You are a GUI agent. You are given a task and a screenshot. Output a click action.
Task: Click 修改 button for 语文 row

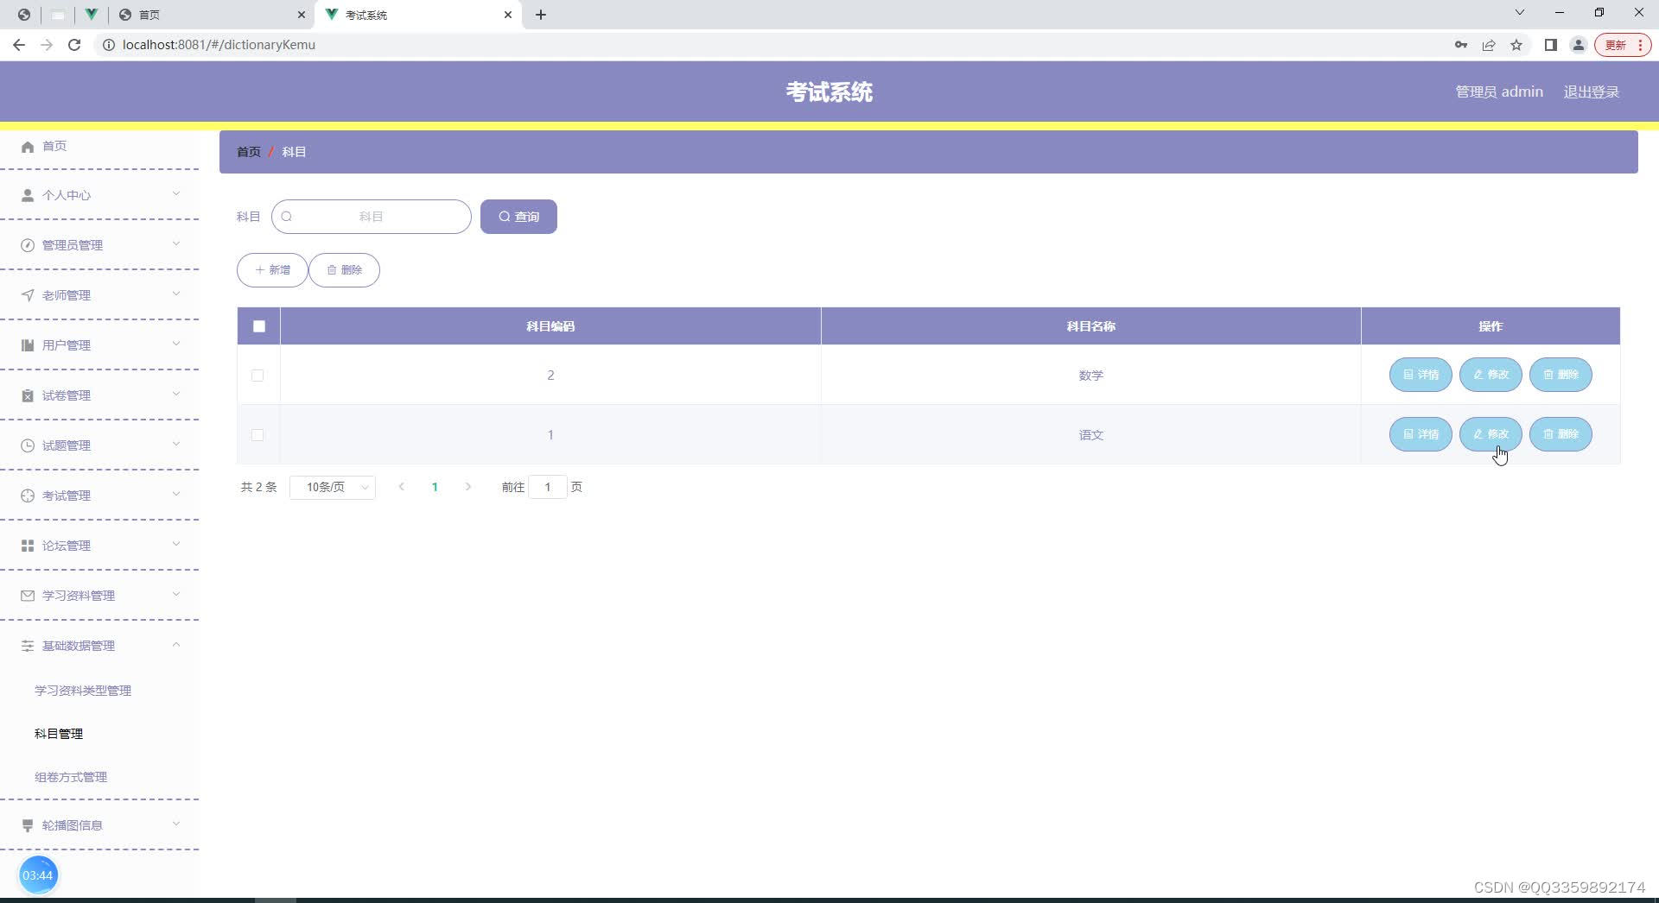point(1491,434)
